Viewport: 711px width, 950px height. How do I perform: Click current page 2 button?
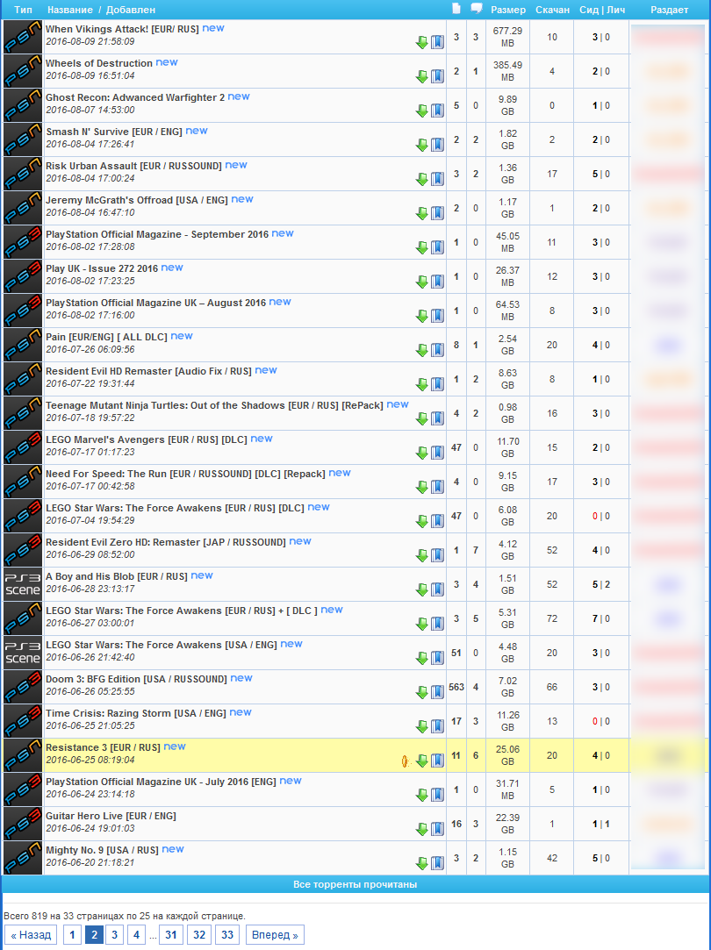pos(93,935)
